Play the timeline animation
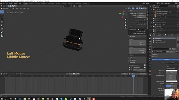The width and height of the screenshot is (179, 100). [x=75, y=74]
